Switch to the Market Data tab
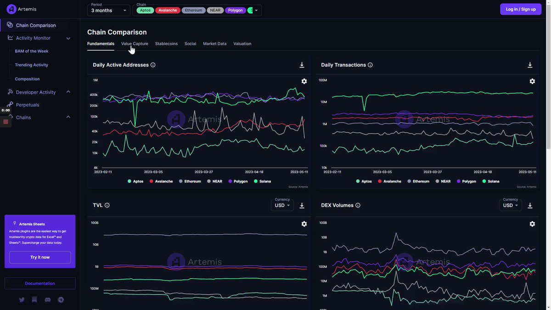This screenshot has width=551, height=310. click(214, 44)
